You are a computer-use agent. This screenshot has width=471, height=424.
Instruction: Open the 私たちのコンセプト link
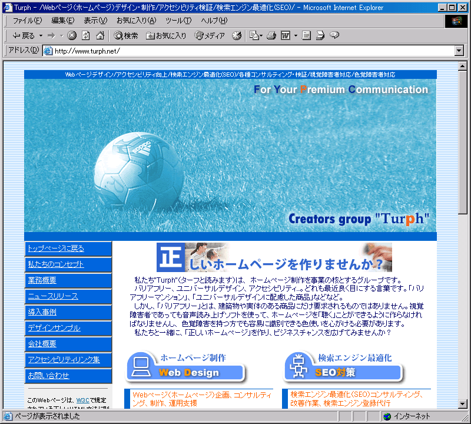[x=56, y=264]
